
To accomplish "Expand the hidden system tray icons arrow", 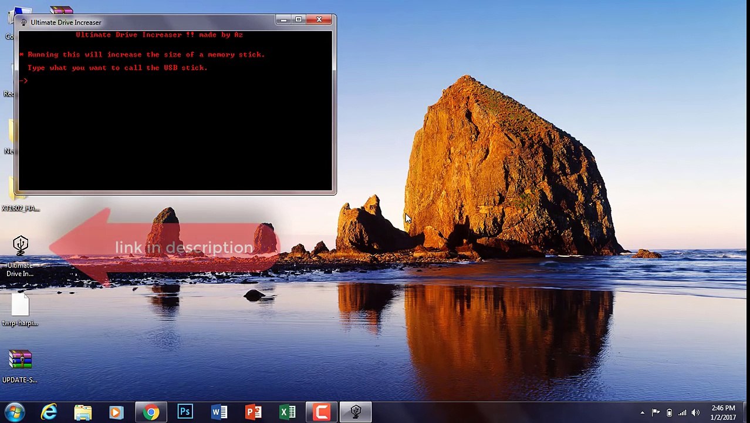I will coord(642,412).
